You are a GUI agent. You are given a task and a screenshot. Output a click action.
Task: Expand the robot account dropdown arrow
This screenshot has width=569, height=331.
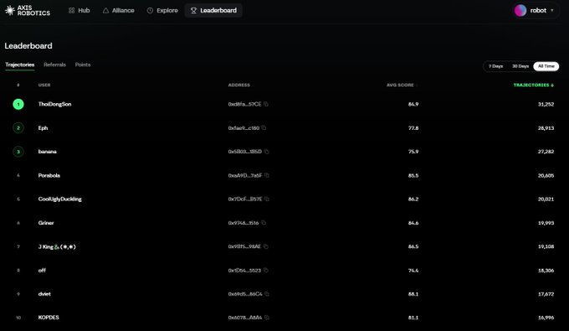pos(552,11)
